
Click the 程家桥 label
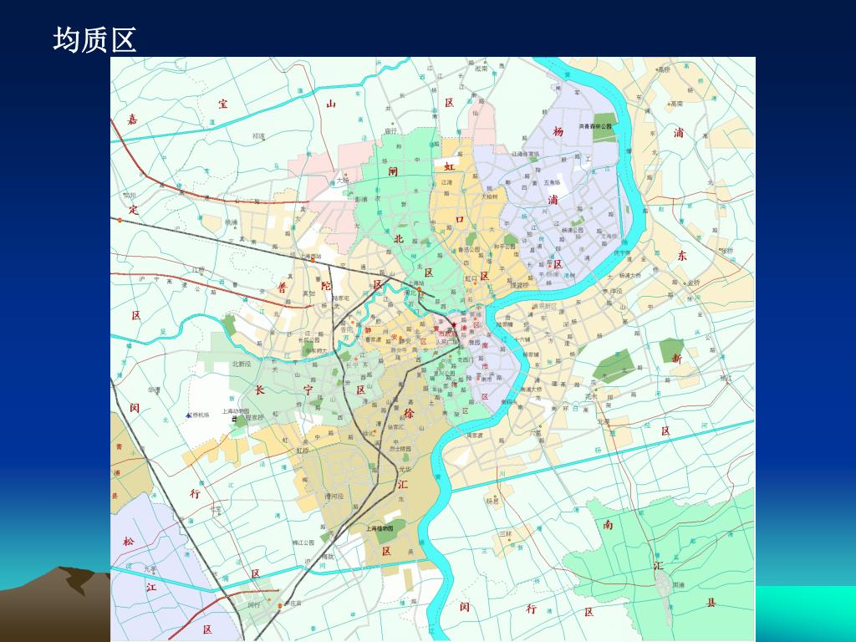click(254, 418)
